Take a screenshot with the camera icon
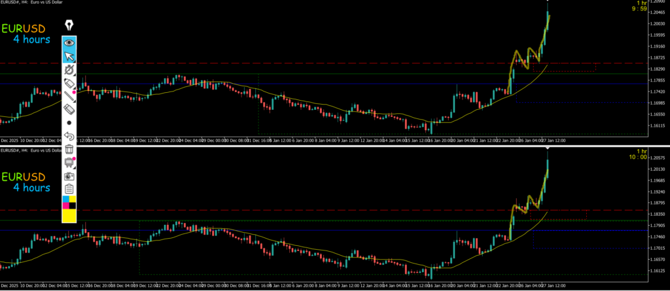670x291 pixels. pos(69,176)
